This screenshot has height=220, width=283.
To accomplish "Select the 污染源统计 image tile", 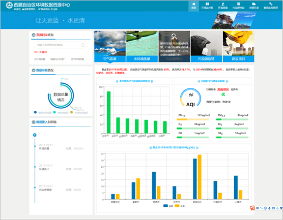I will pos(174,46).
